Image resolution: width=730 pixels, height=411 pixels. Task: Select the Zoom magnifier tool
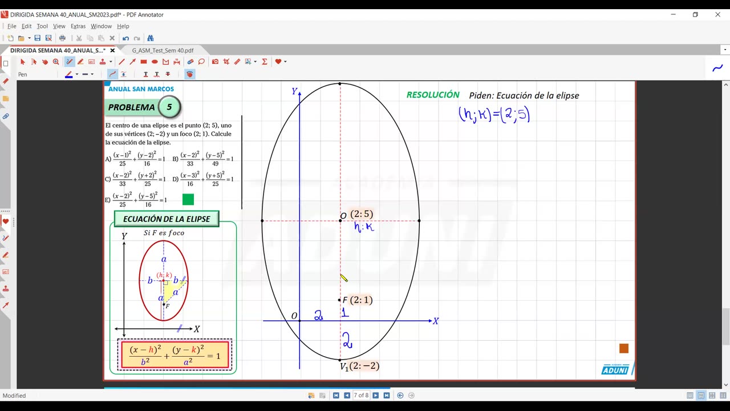(x=56, y=62)
